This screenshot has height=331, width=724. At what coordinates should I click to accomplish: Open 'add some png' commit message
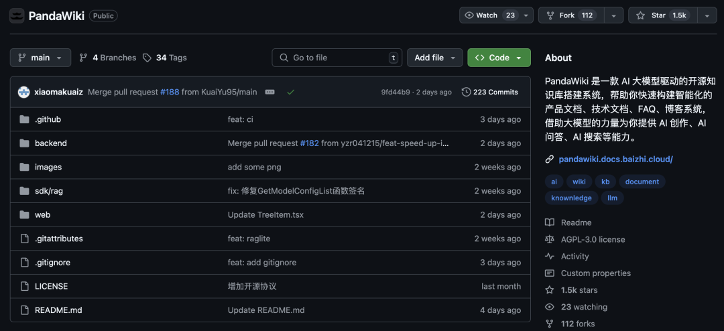(255, 167)
